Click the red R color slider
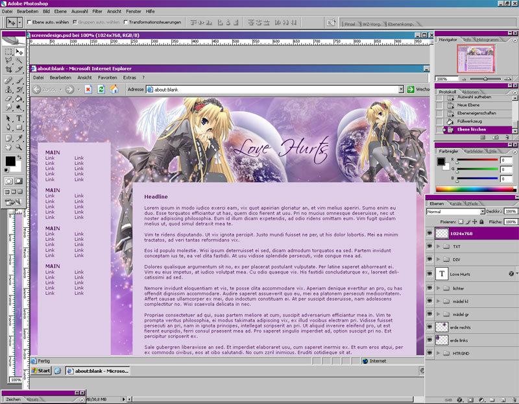The width and height of the screenshot is (519, 404). point(477,160)
